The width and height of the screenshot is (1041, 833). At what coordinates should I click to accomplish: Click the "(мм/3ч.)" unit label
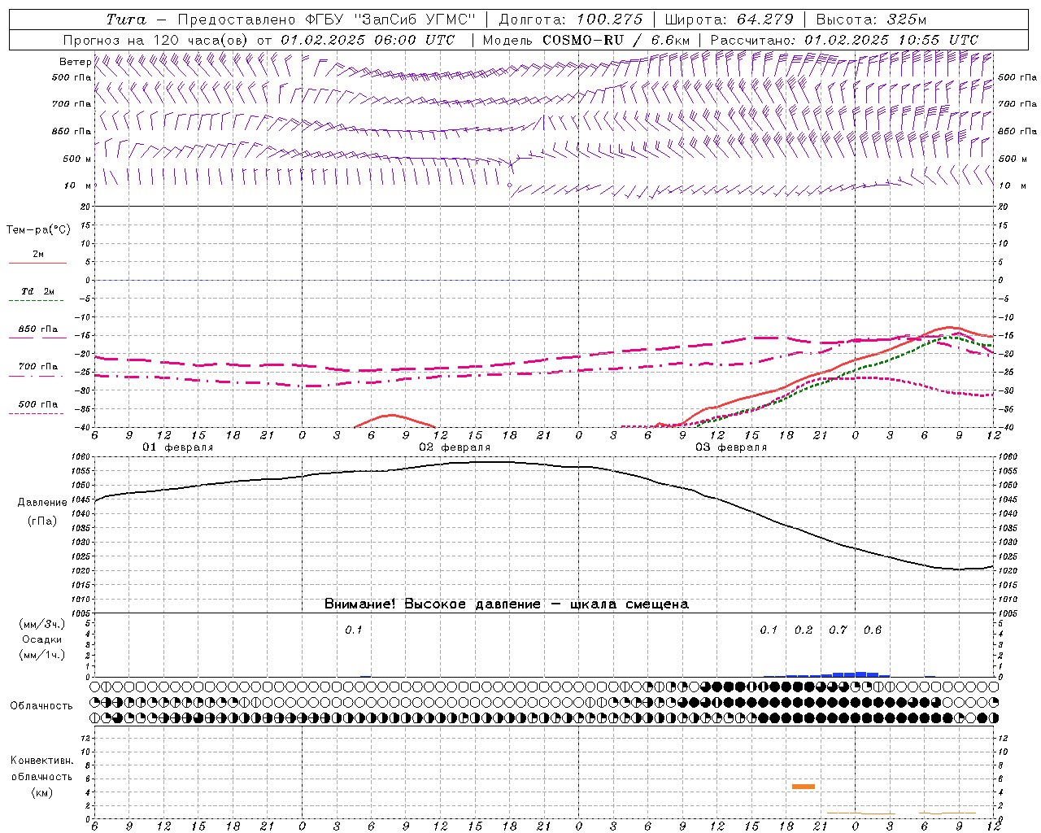pyautogui.click(x=42, y=624)
